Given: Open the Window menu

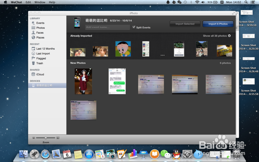Looking at the screenshot, I should click(x=40, y=2).
